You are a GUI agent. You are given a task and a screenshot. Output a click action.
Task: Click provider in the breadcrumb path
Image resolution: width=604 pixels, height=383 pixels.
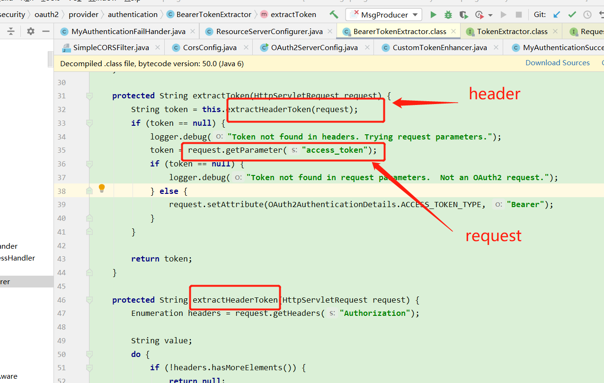coord(84,15)
